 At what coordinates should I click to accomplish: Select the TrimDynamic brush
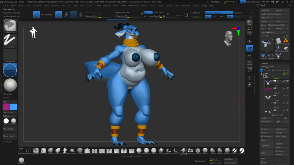146,151
